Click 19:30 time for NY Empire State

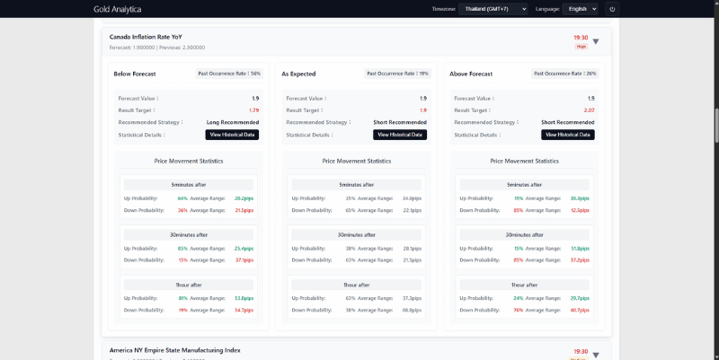coord(581,351)
